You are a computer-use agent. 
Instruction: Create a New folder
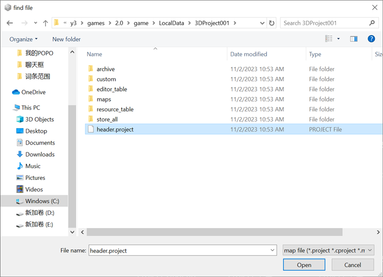66,39
